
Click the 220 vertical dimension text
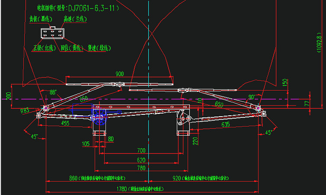click(x=195, y=140)
